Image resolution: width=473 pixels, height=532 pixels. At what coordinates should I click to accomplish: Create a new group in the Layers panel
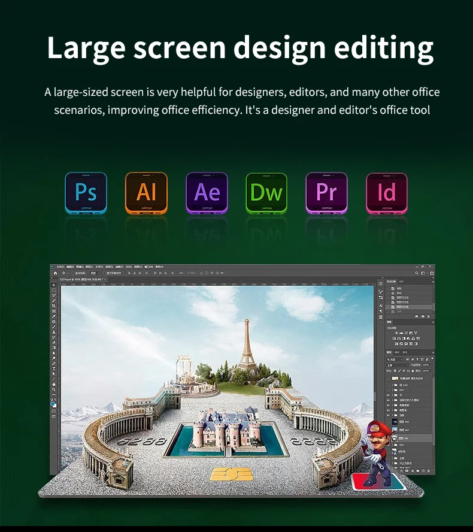(418, 470)
